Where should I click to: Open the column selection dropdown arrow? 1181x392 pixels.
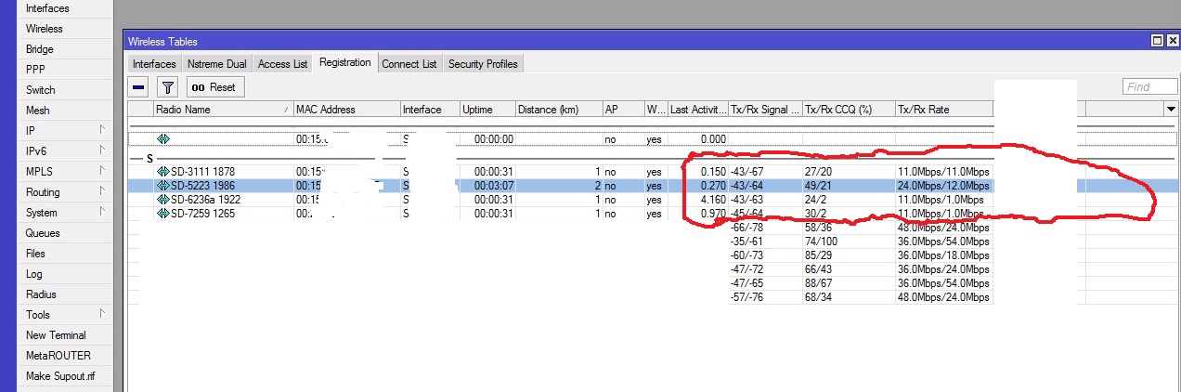click(1170, 110)
